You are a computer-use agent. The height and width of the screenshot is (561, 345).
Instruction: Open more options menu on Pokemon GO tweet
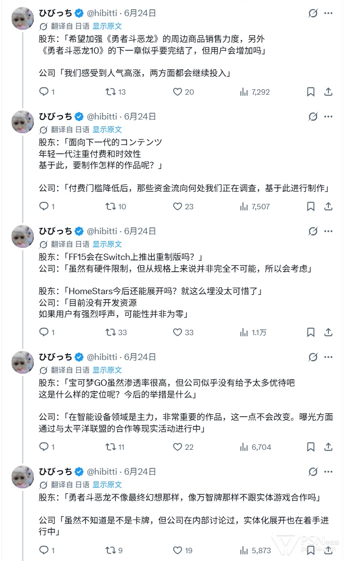point(328,357)
